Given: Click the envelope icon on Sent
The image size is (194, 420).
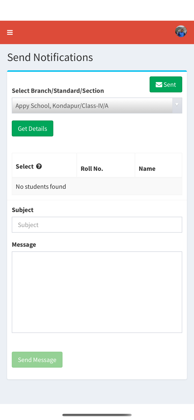Looking at the screenshot, I should (159, 85).
